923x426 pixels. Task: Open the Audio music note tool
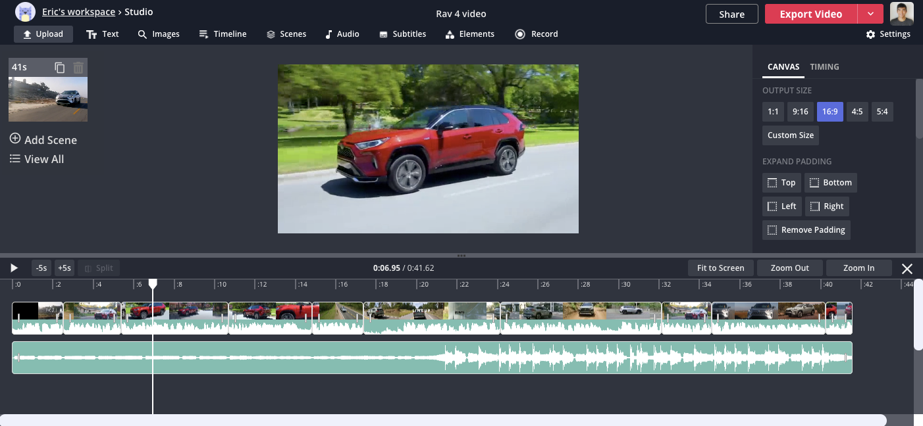point(342,34)
